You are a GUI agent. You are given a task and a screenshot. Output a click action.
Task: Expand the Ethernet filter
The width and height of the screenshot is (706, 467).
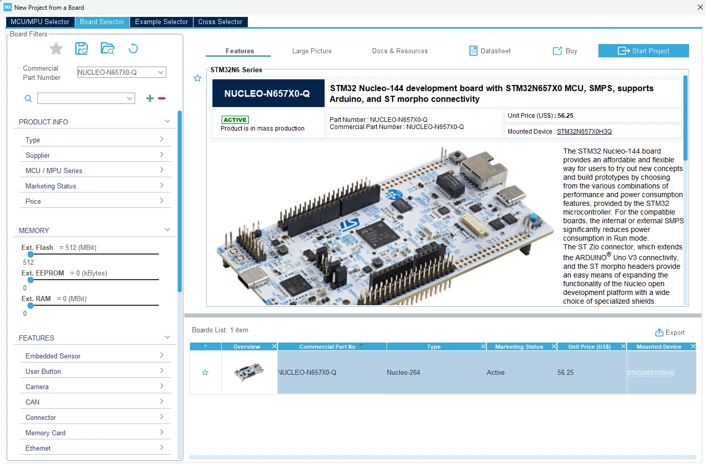[162, 448]
